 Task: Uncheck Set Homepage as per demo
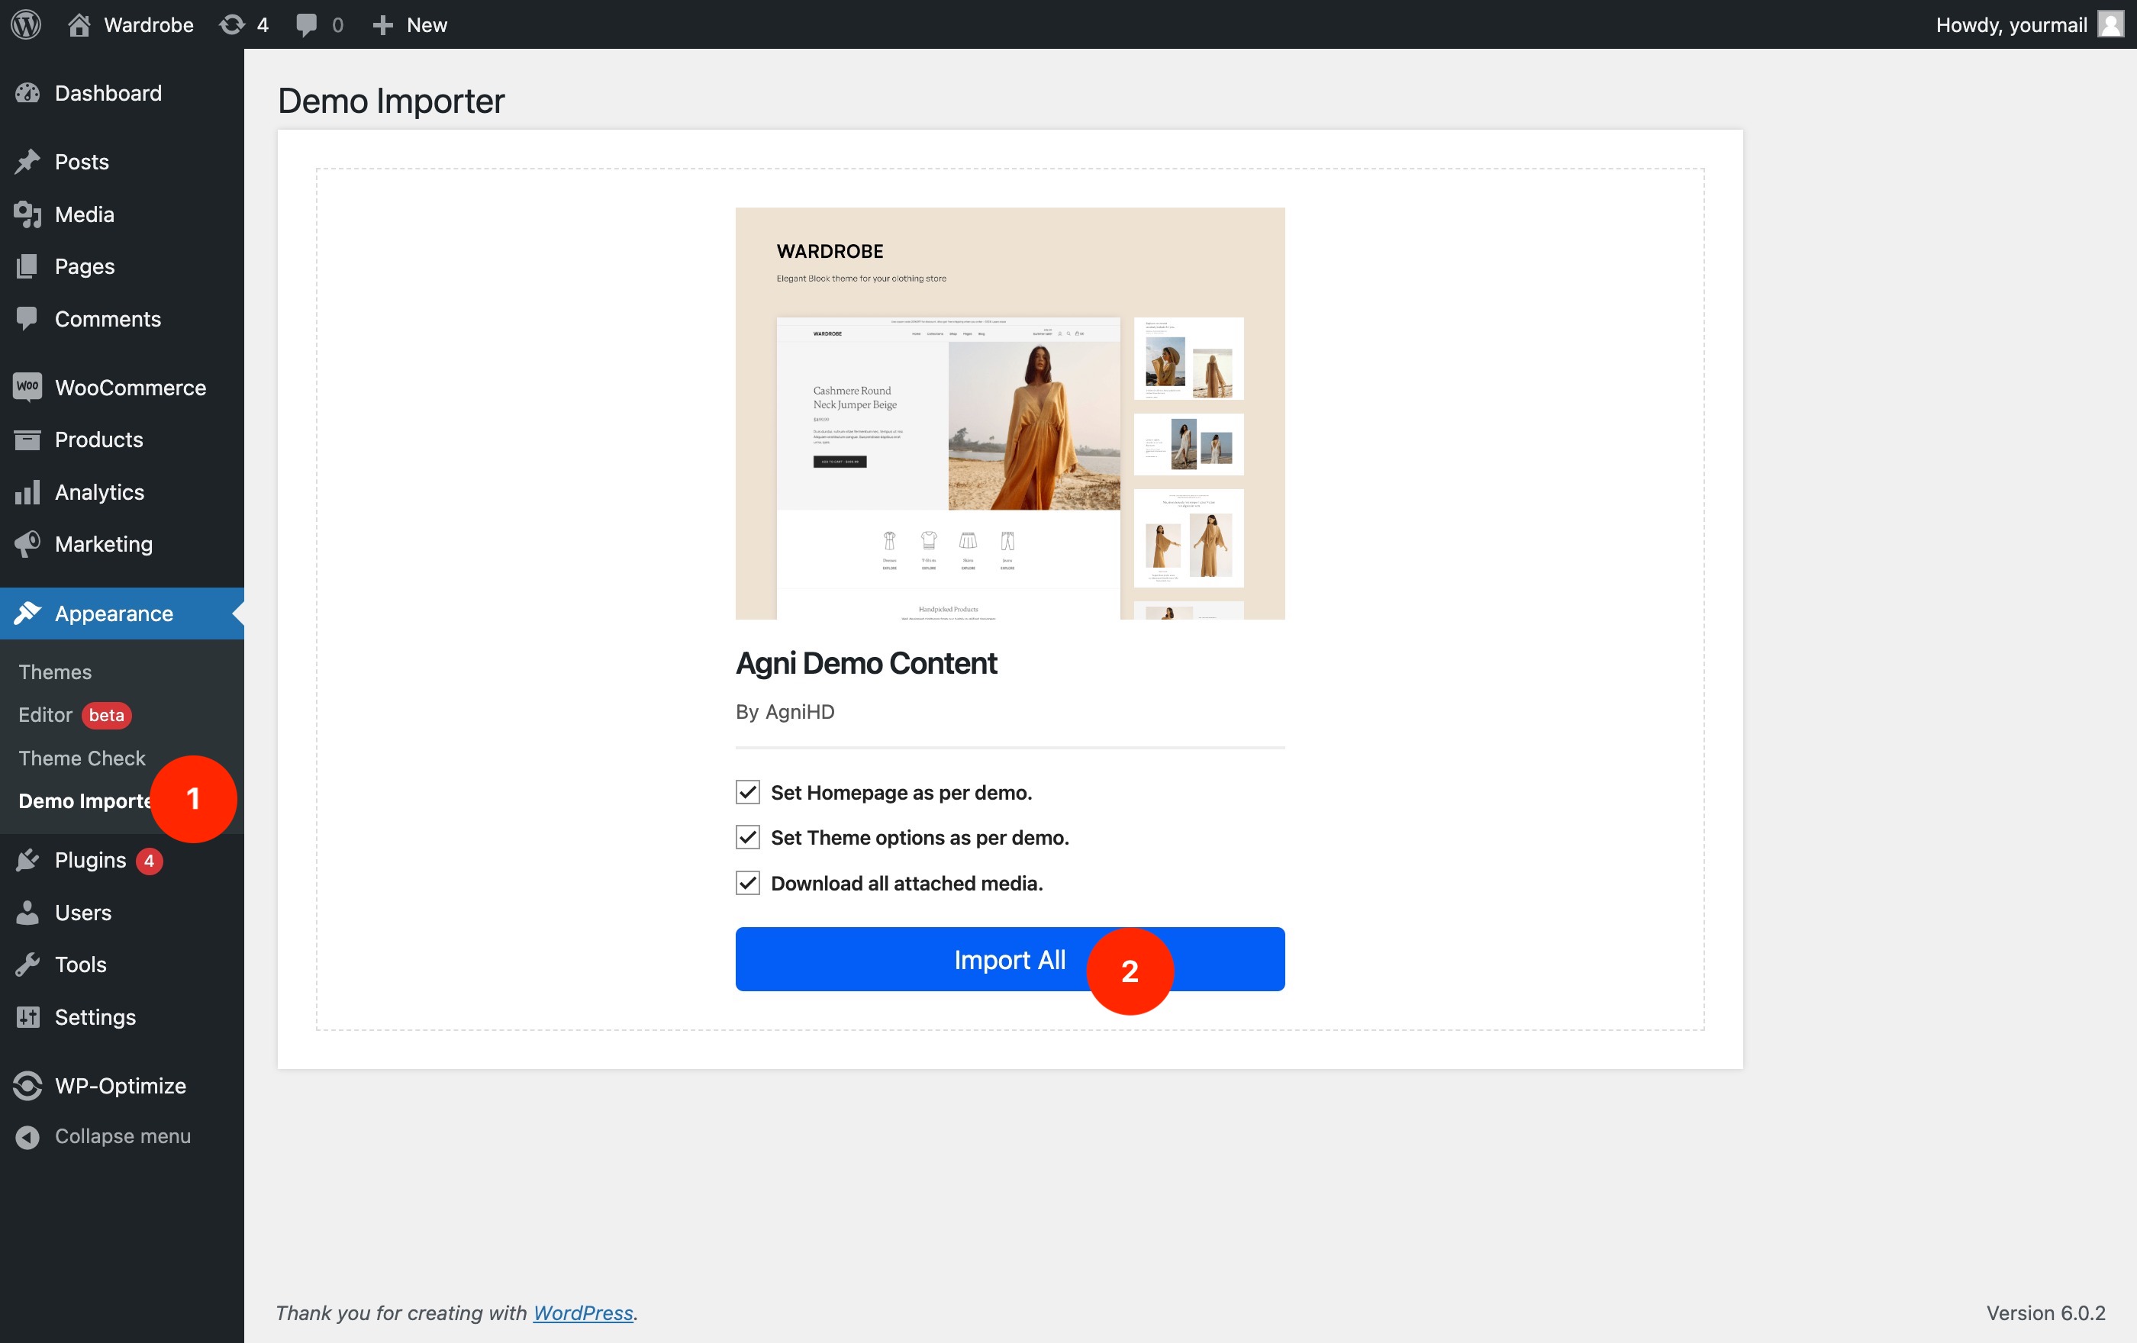pyautogui.click(x=747, y=792)
